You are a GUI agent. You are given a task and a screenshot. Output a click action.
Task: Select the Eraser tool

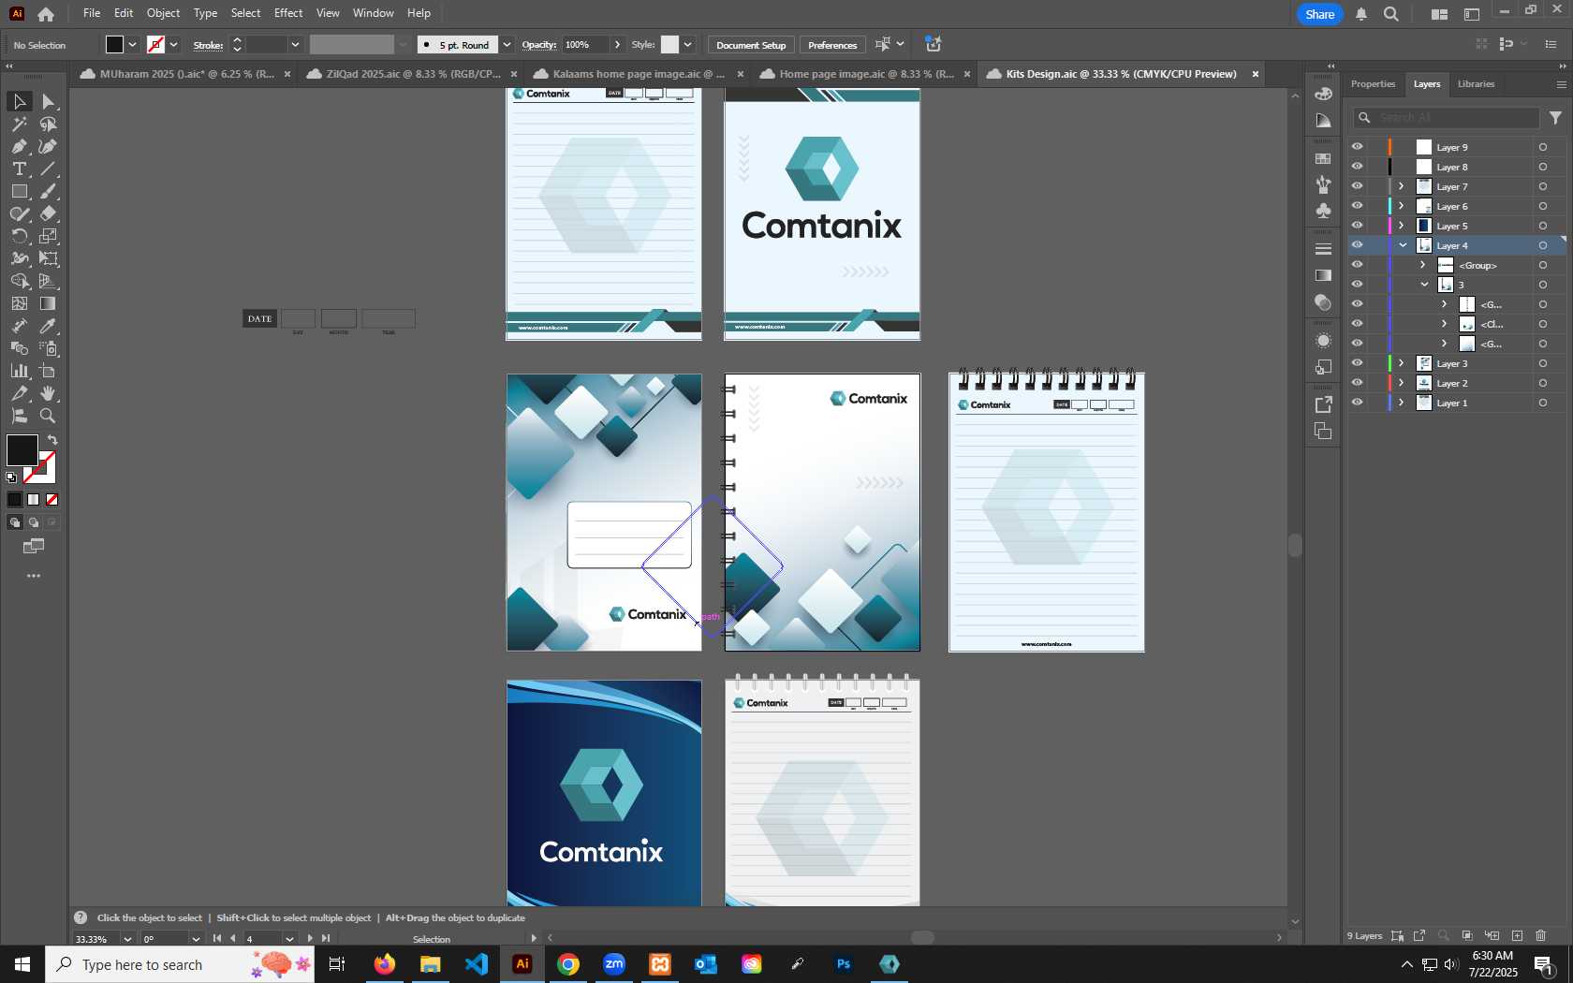pyautogui.click(x=49, y=213)
